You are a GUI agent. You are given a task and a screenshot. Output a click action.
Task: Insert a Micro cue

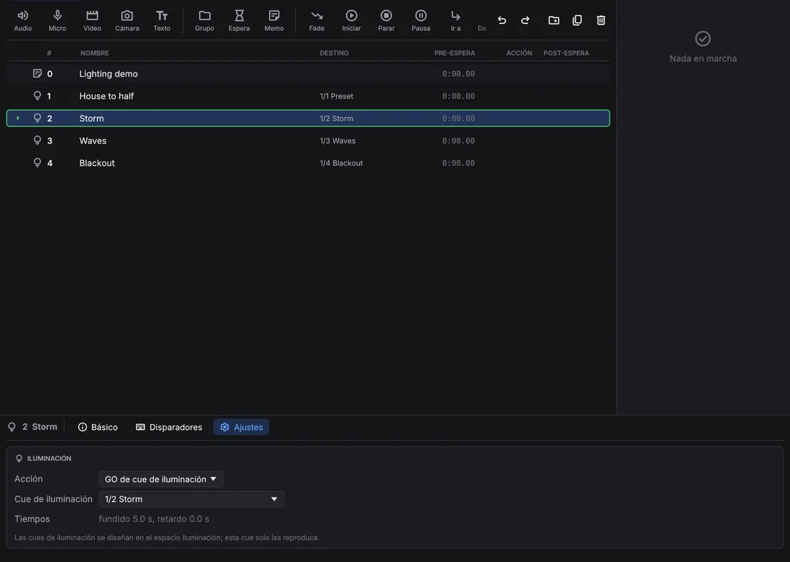pos(57,21)
